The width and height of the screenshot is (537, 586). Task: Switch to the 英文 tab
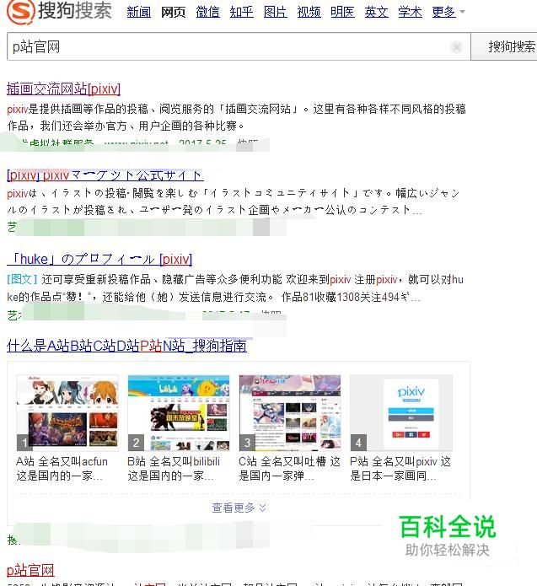[376, 12]
